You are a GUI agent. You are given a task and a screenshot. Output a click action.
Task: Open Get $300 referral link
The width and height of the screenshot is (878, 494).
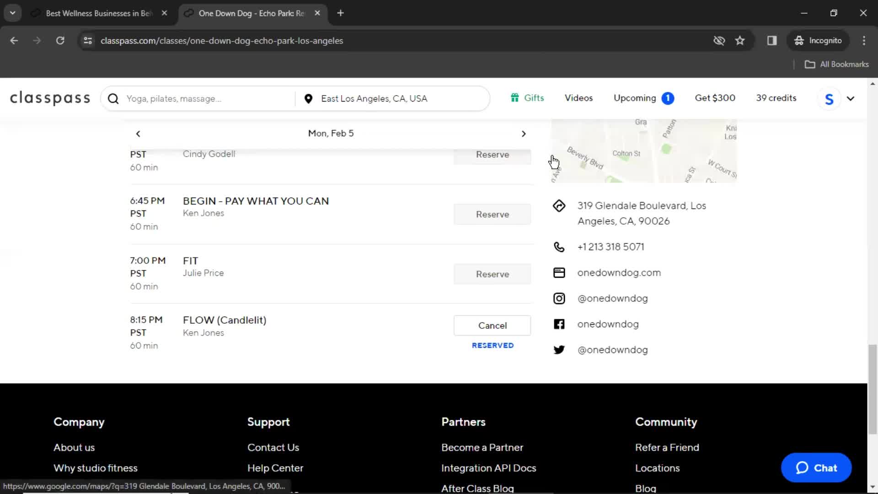click(715, 98)
